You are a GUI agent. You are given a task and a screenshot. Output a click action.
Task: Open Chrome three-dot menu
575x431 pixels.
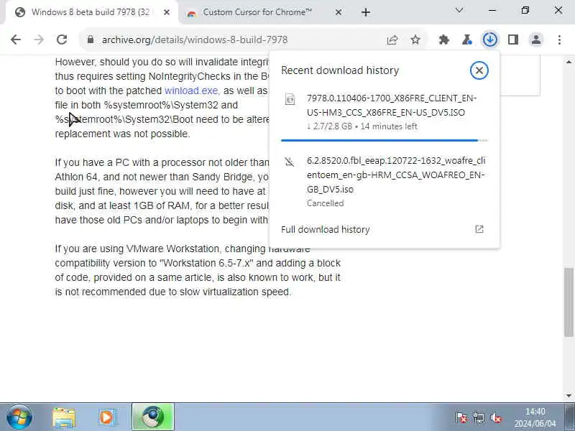pyautogui.click(x=559, y=40)
